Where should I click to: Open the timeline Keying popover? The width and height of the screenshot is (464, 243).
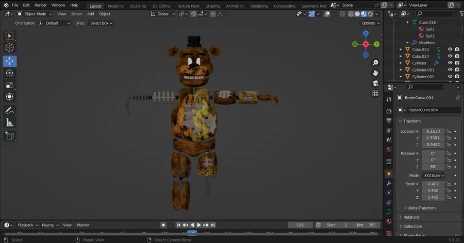[49, 225]
